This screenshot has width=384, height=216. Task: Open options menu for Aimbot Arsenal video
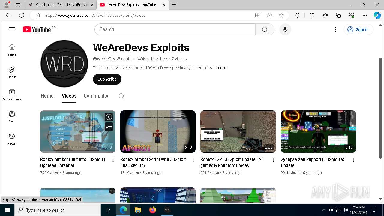(113, 160)
